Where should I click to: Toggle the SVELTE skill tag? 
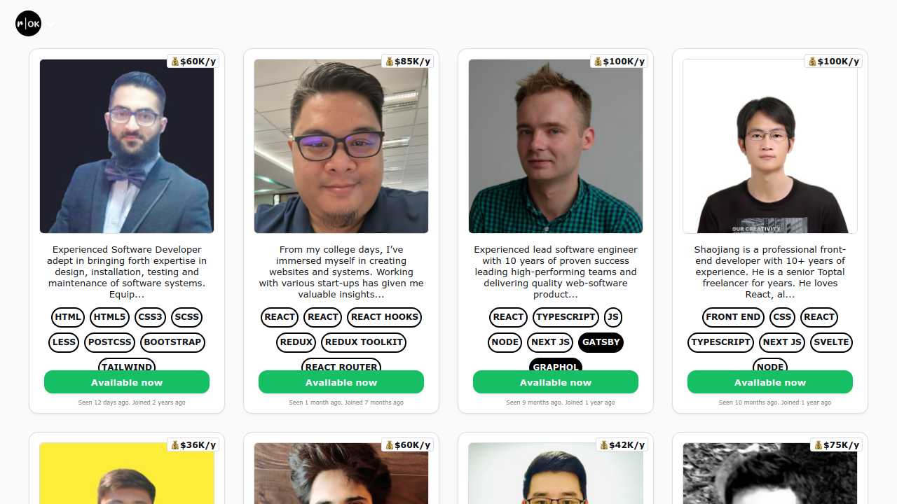click(x=831, y=342)
